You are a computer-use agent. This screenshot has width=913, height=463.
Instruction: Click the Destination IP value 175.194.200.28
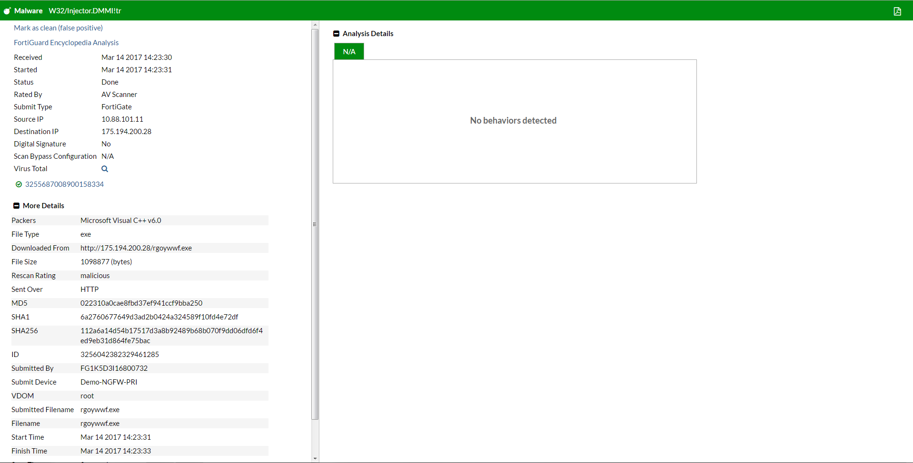pyautogui.click(x=126, y=132)
